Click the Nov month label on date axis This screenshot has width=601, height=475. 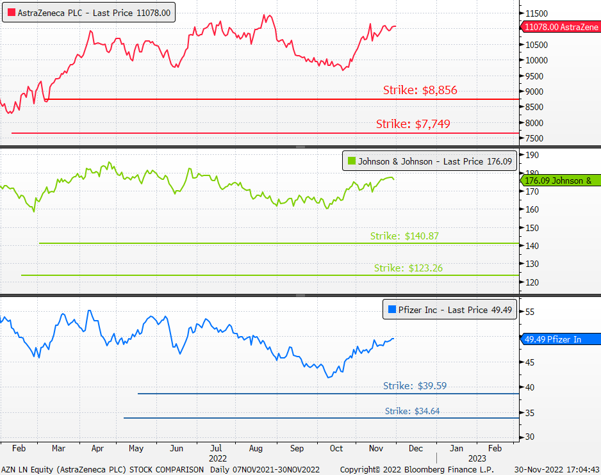pos(376,448)
